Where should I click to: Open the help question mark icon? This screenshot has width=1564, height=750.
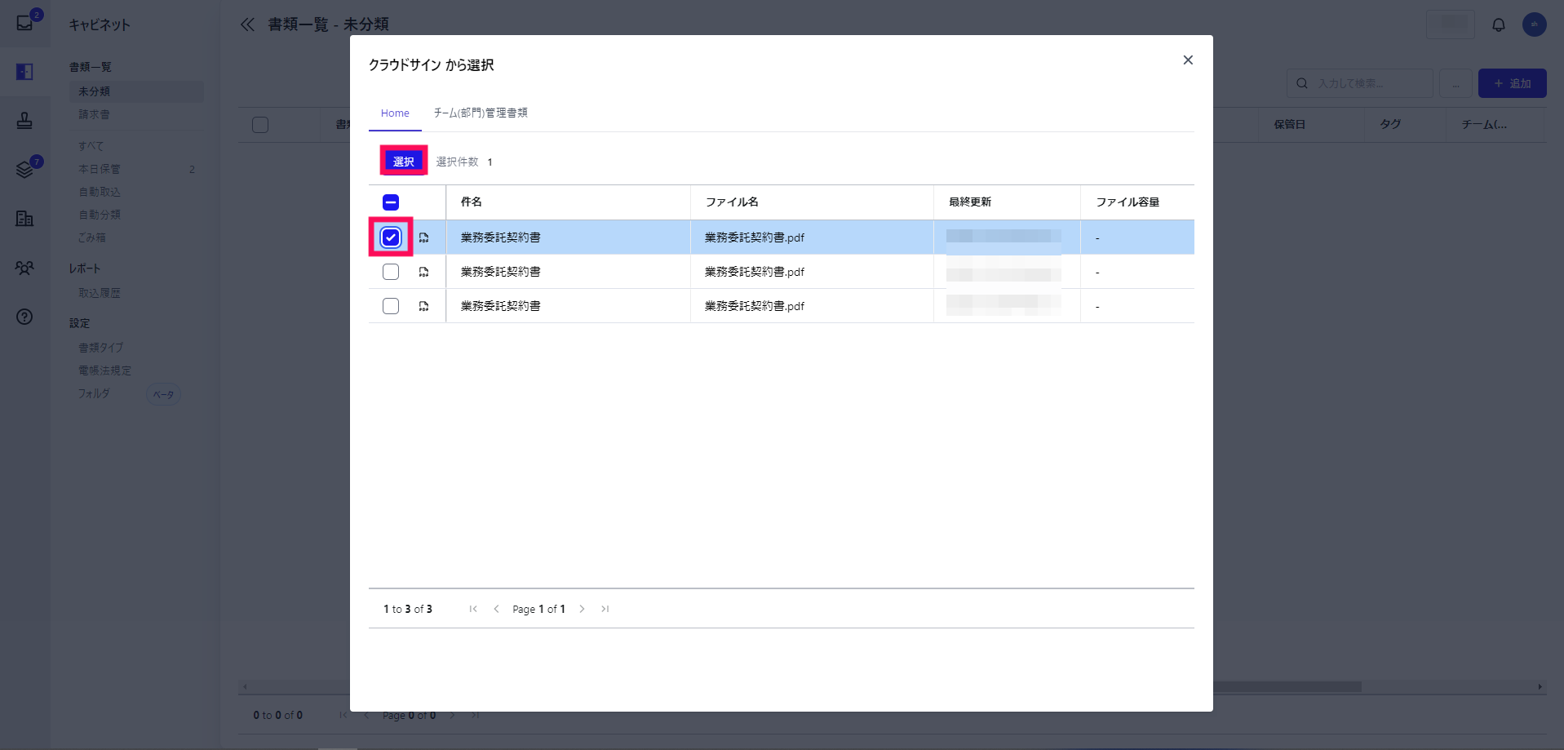(24, 317)
